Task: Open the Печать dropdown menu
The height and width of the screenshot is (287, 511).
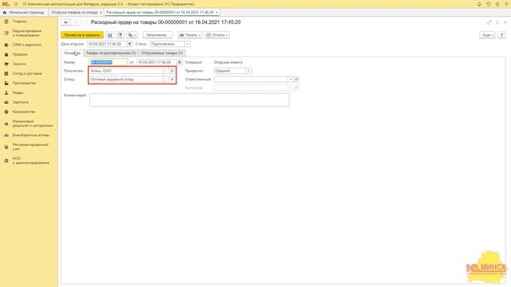Action: point(190,35)
